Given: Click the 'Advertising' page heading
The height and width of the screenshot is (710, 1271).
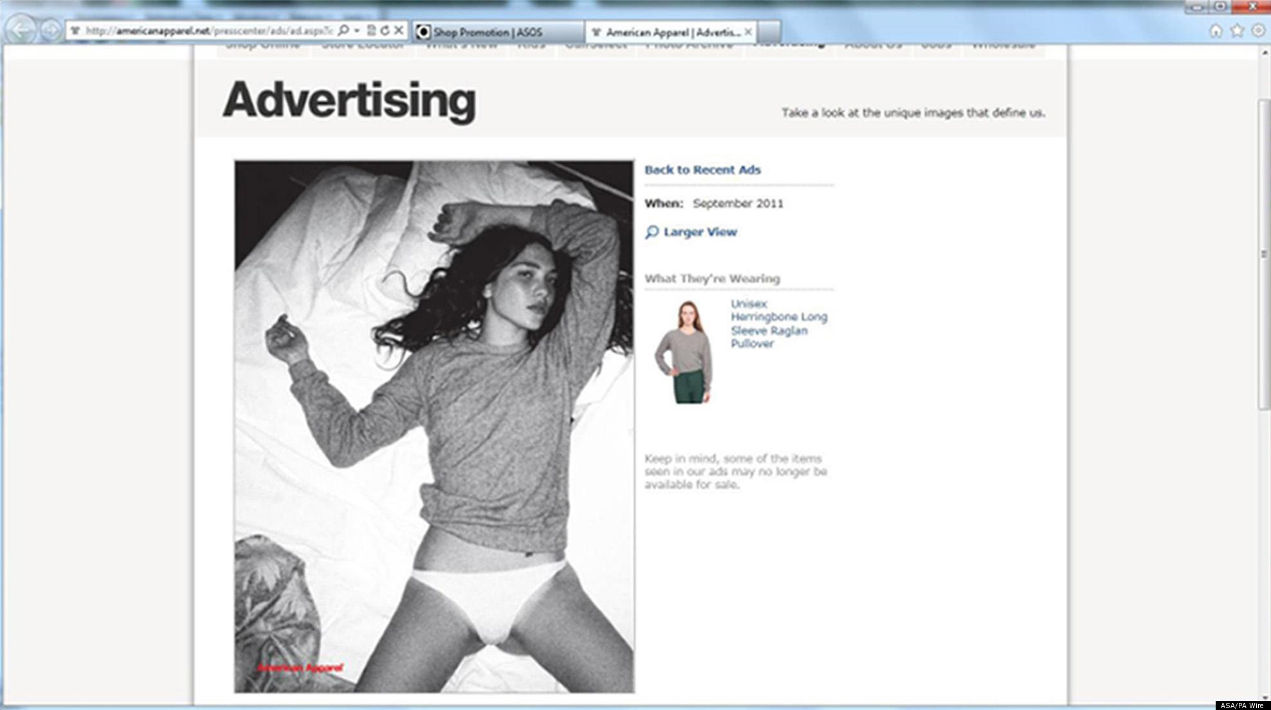Looking at the screenshot, I should pos(349,101).
